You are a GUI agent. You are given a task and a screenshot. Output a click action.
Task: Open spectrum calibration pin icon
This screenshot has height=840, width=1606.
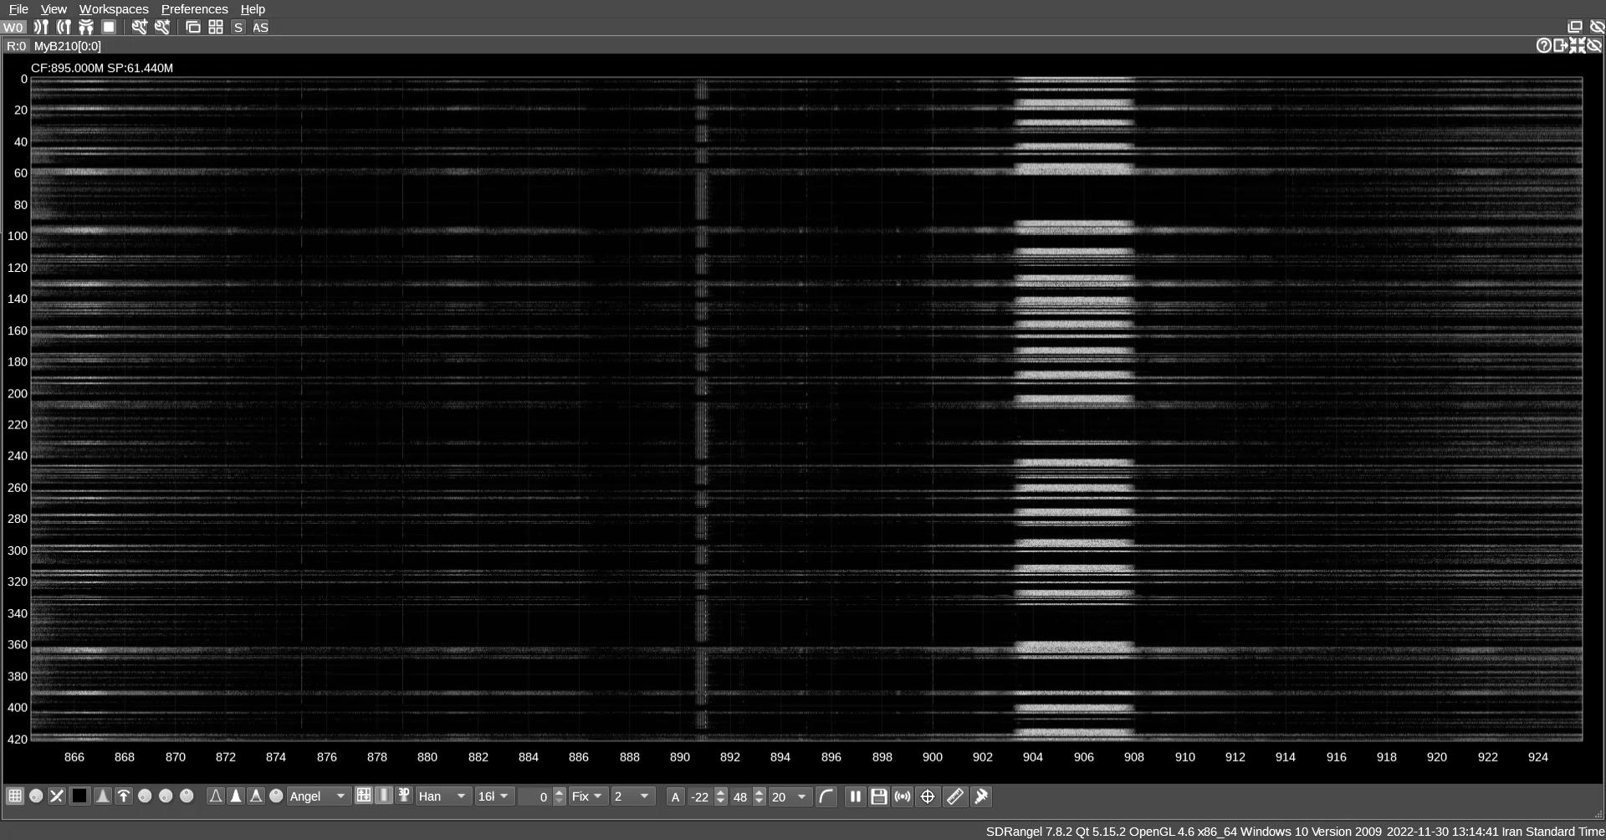pyautogui.click(x=981, y=796)
